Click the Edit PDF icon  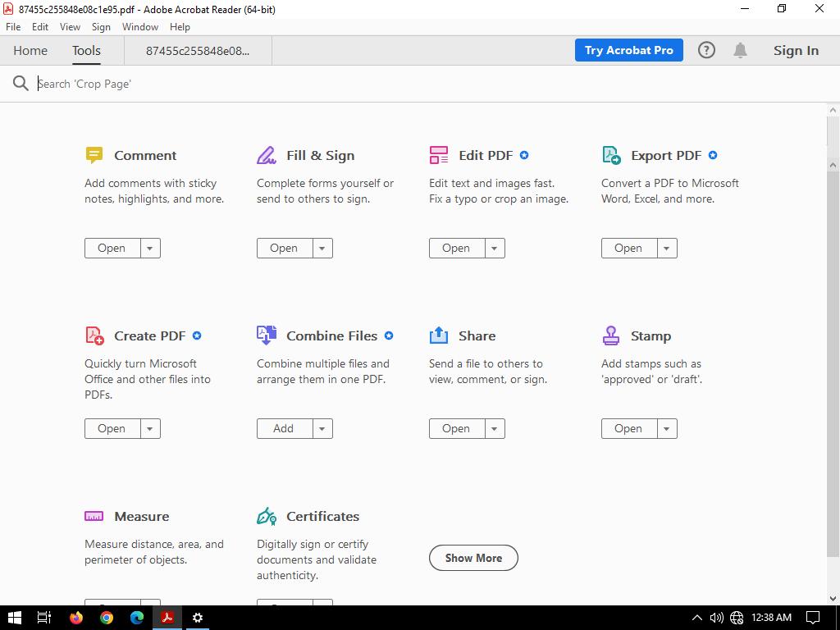(x=439, y=155)
